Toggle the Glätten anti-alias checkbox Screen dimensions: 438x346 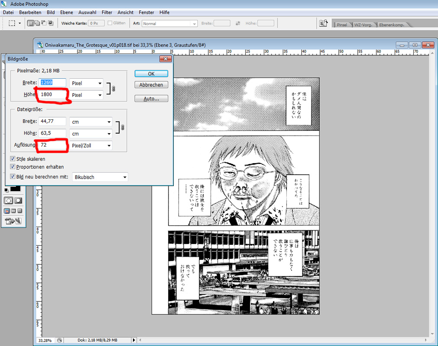[110, 23]
